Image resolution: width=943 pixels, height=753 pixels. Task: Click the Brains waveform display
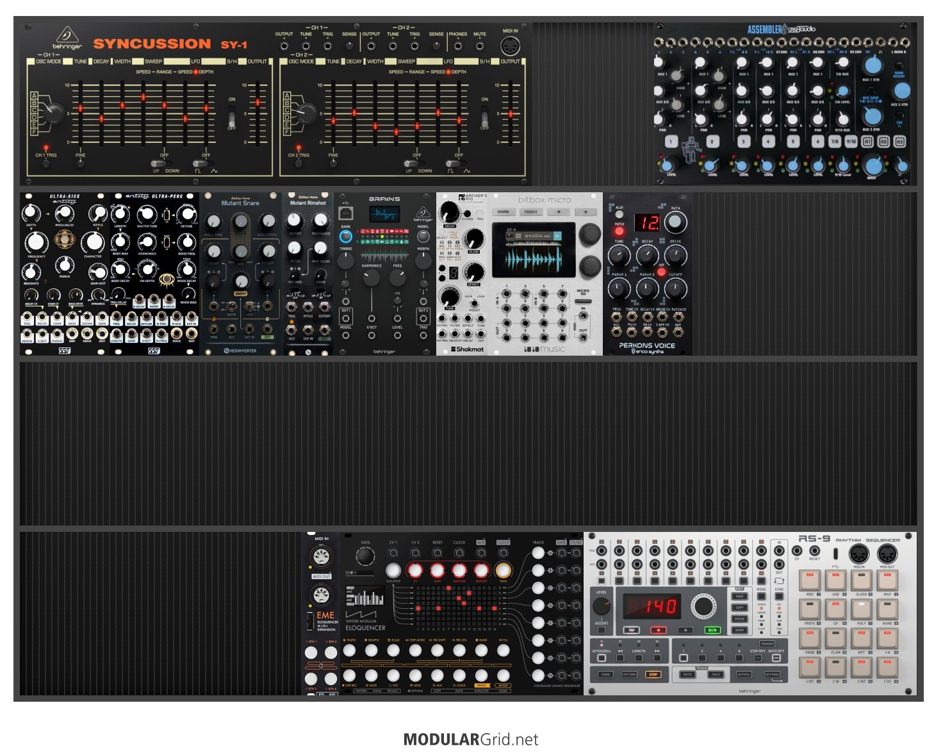coord(384,215)
